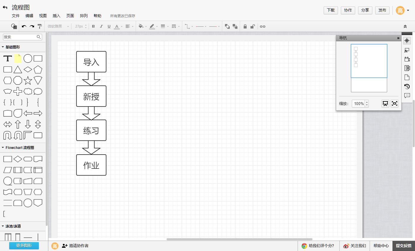Open the line dash style dropdown

(175, 26)
